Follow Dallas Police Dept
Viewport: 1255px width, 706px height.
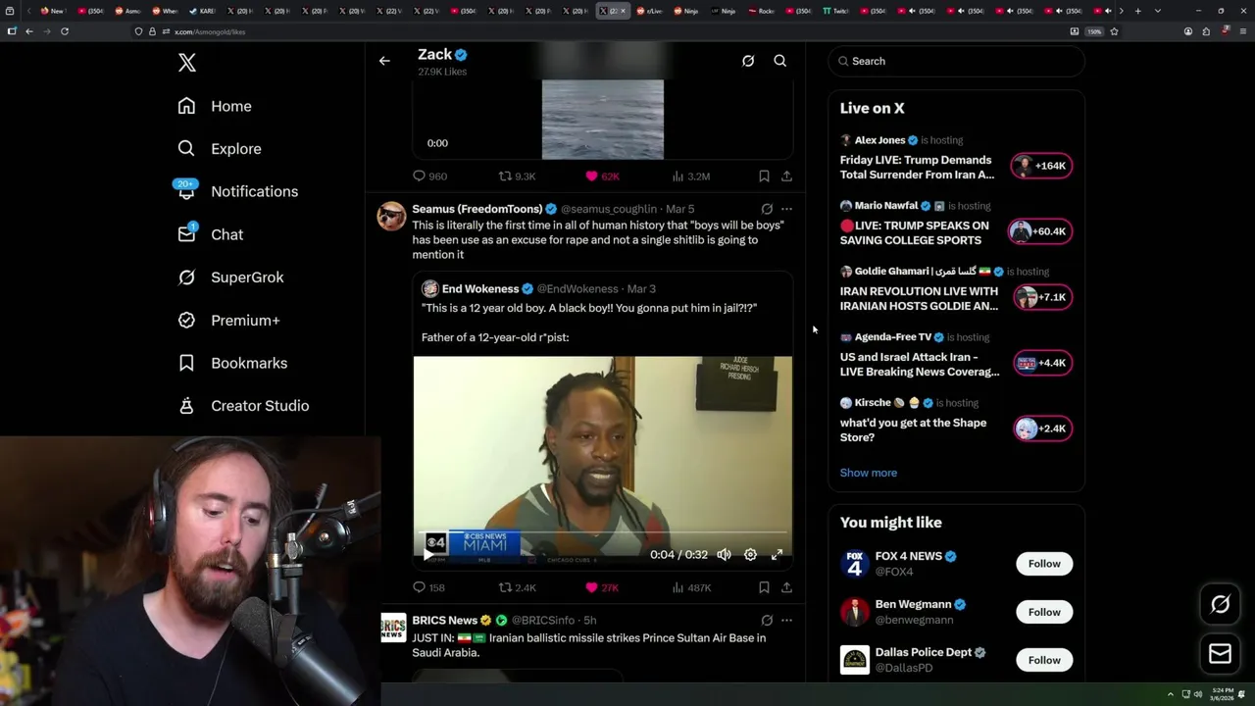1044,660
